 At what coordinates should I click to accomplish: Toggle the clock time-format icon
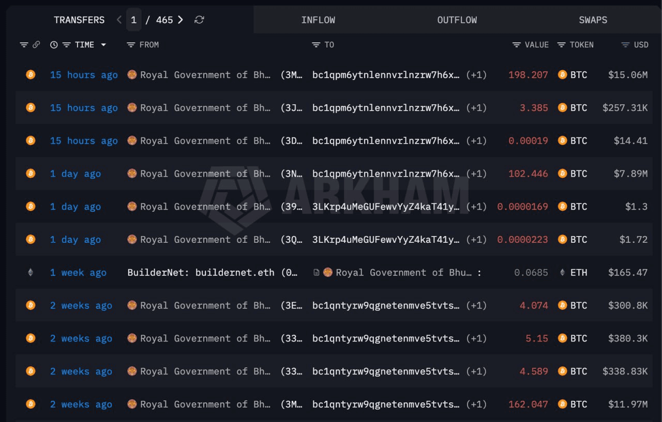(x=54, y=45)
